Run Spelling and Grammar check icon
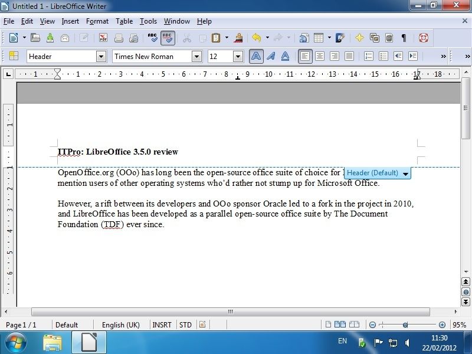This screenshot has width=472, height=354. (x=152, y=38)
